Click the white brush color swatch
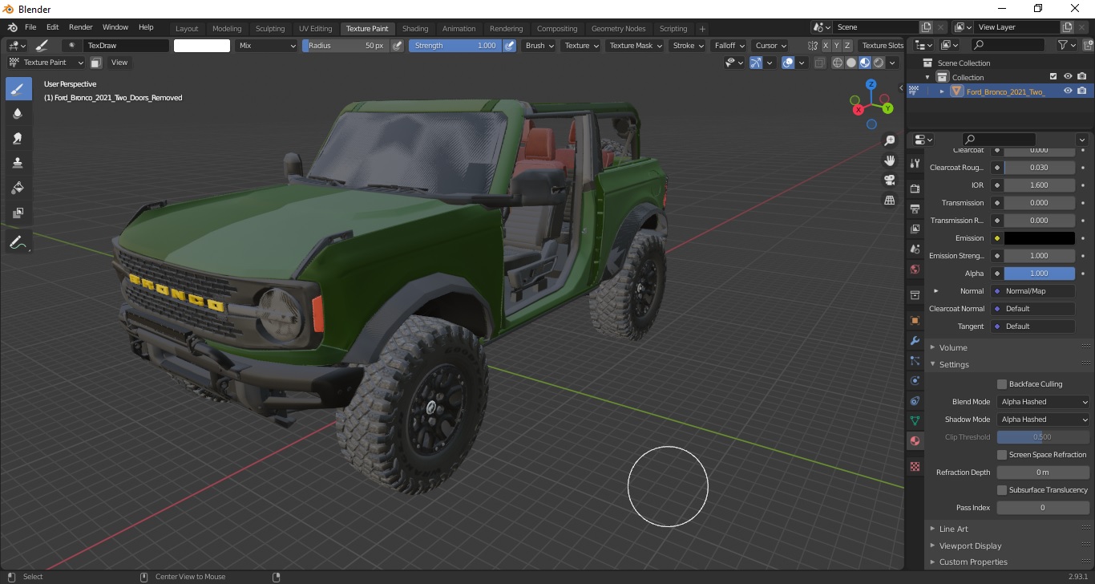 point(202,46)
